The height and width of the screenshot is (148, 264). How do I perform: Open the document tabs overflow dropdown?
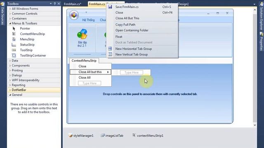click(x=255, y=4)
